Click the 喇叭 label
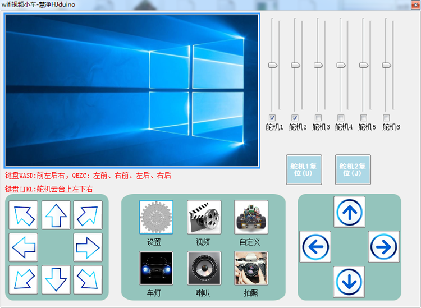The image size is (421, 308). 203,293
